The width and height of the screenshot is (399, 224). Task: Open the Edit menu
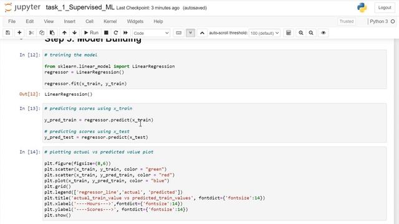(30, 21)
